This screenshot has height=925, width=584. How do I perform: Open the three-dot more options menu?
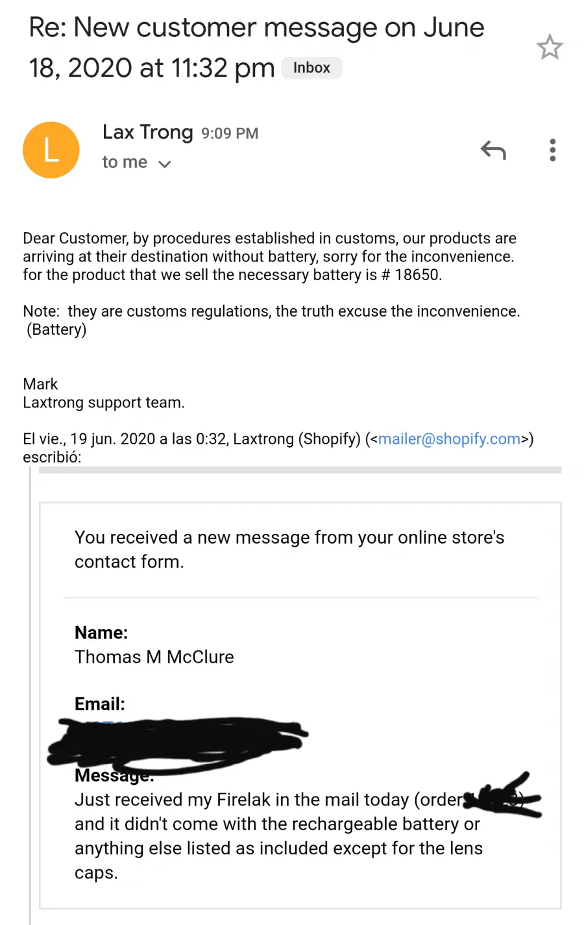[552, 150]
